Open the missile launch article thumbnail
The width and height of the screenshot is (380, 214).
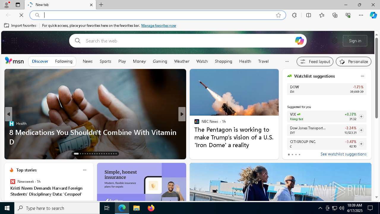[234, 92]
